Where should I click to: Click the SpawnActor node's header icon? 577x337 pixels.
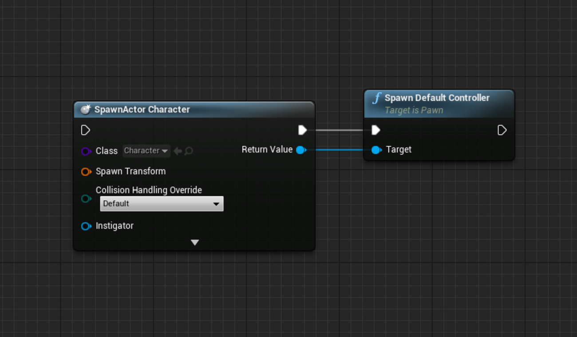85,110
